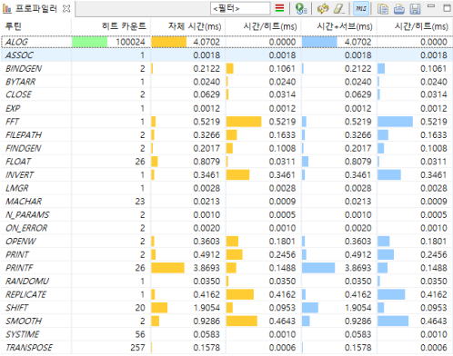Select the REPLICATE routine row
This screenshot has width=453, height=356.
point(226,294)
